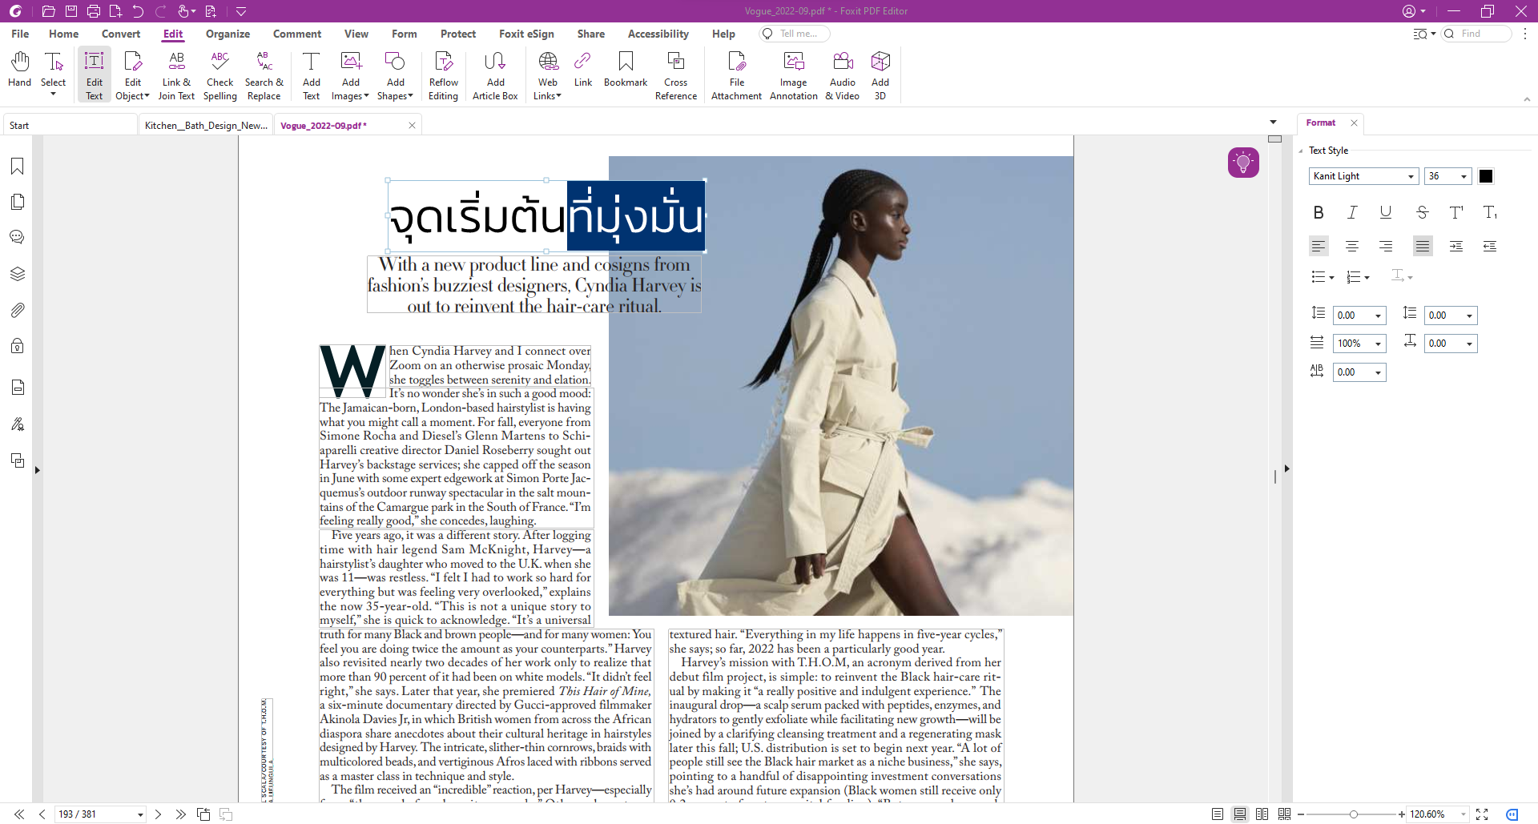Activate the Edit Text tool
Image resolution: width=1538 pixels, height=824 pixels.
(x=93, y=72)
